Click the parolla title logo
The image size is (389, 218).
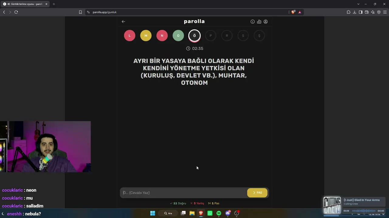pos(194,21)
